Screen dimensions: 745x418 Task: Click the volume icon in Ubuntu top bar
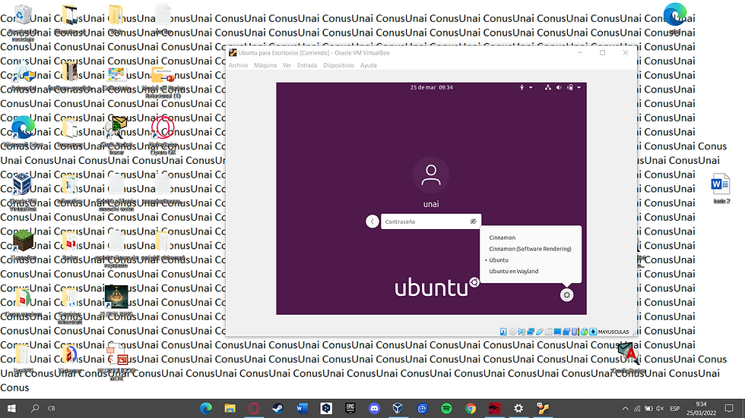pyautogui.click(x=559, y=87)
